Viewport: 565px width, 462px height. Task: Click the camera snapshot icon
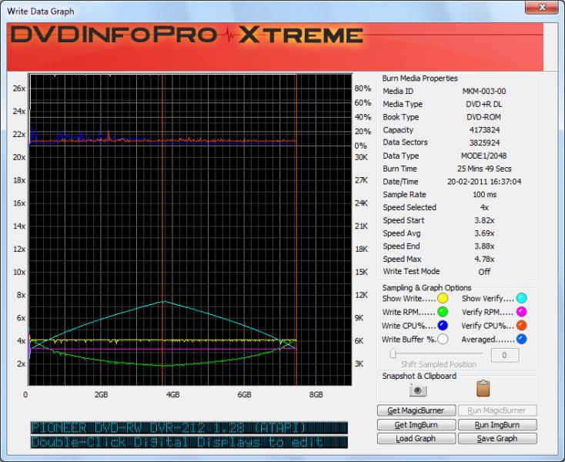[x=418, y=390]
